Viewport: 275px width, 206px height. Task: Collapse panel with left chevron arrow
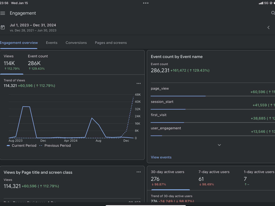click(268, 27)
